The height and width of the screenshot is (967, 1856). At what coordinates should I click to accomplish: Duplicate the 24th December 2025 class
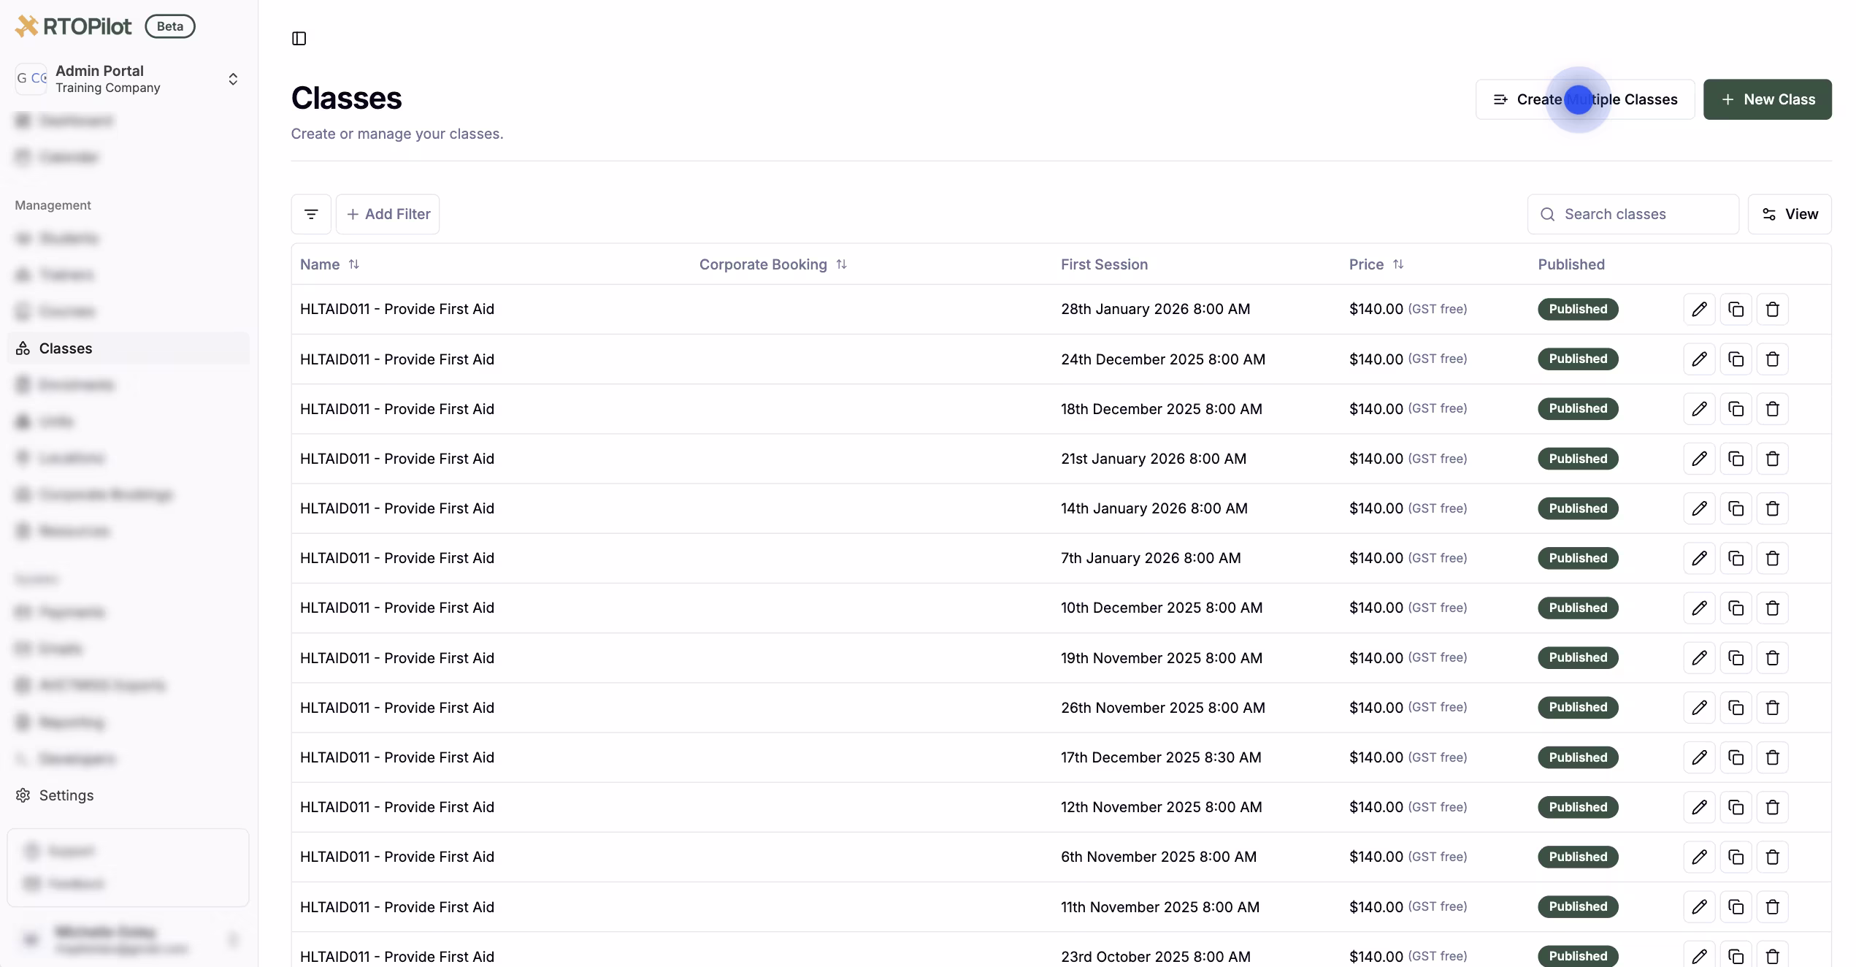[x=1736, y=359]
